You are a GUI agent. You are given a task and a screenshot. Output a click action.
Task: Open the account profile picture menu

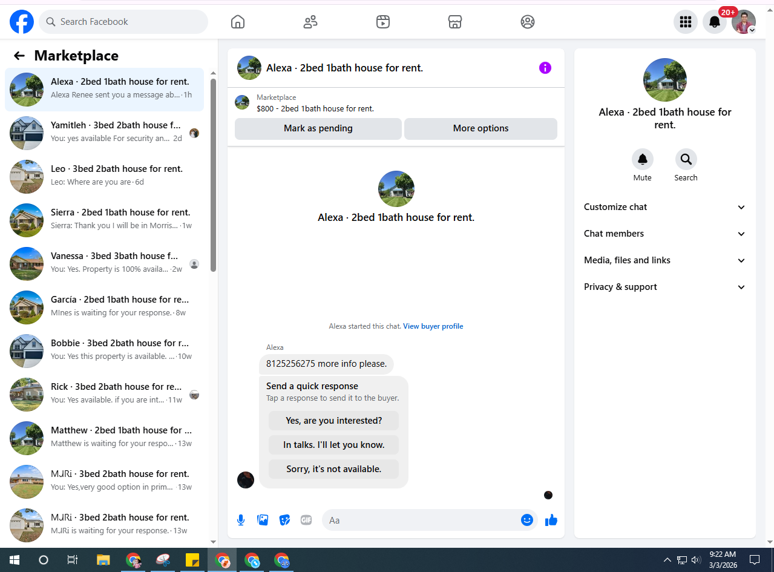click(744, 22)
